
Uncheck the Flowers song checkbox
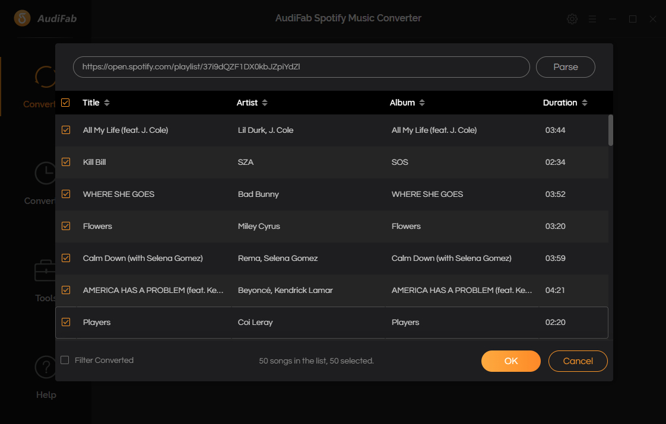(x=66, y=226)
